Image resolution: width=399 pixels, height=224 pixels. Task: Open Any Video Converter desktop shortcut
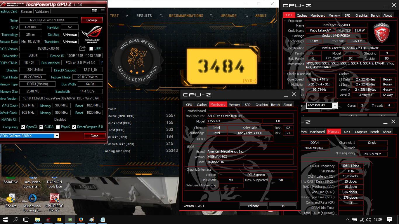pyautogui.click(x=32, y=181)
